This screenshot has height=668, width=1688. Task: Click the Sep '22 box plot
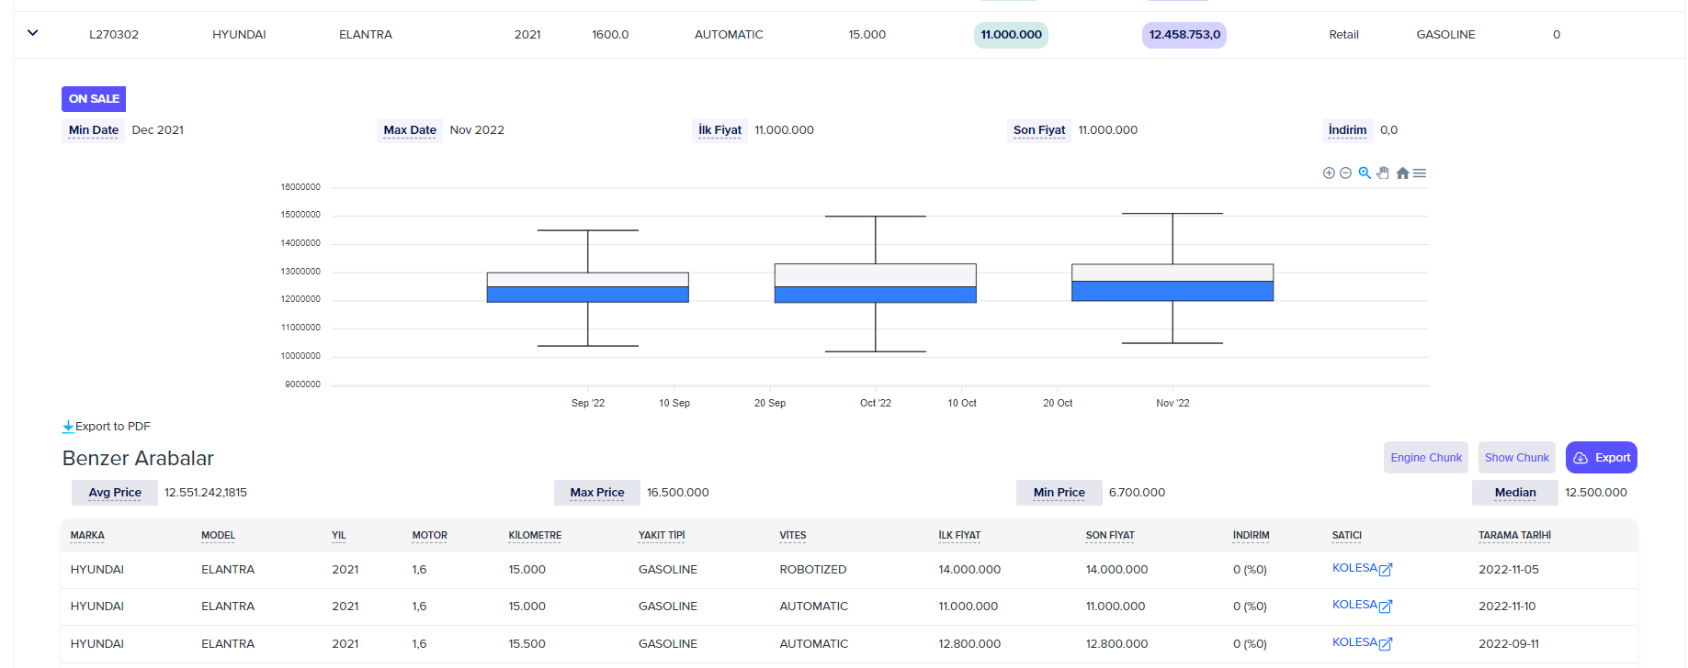(x=588, y=287)
